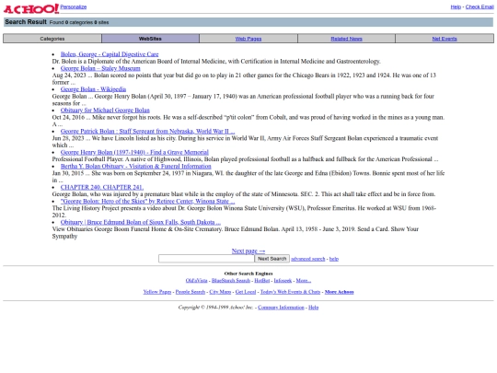
Task: Open the Get Local link
Action: [246, 292]
